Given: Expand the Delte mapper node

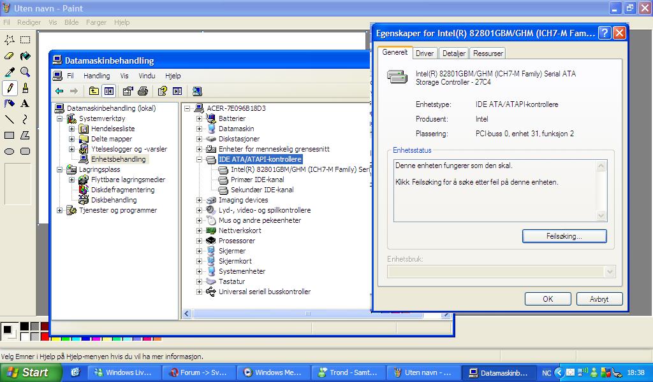Looking at the screenshot, I should (x=71, y=139).
